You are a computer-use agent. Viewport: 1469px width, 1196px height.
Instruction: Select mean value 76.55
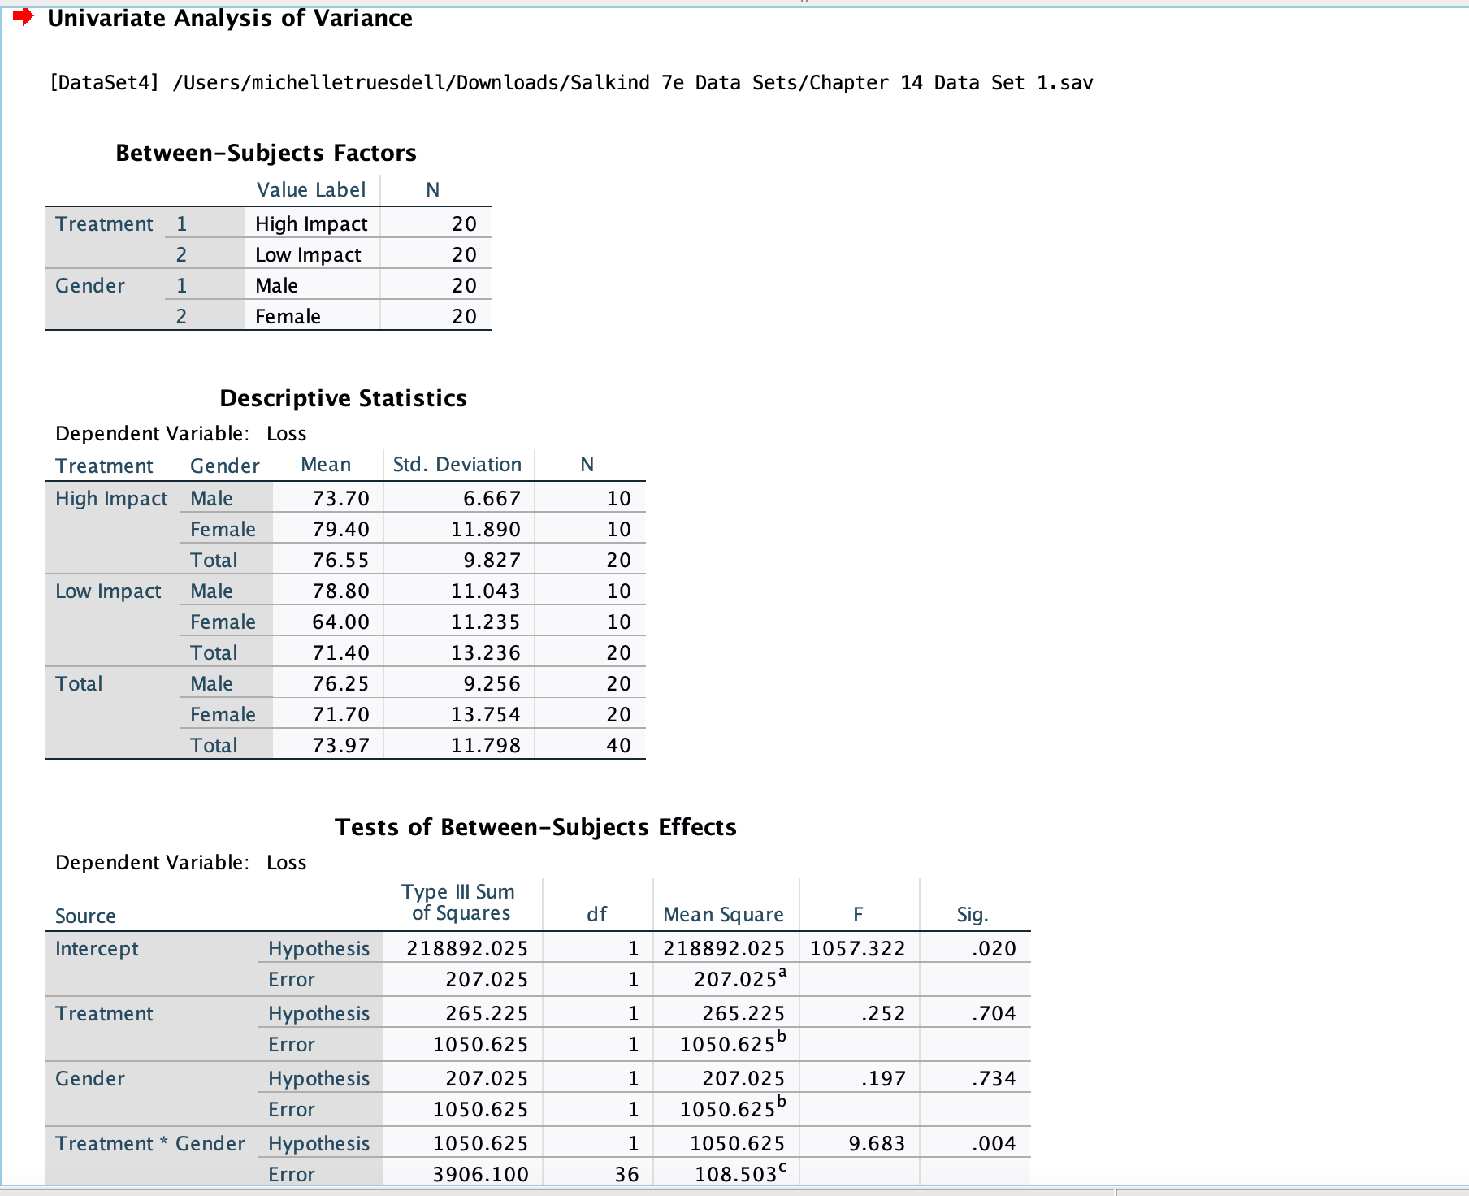tap(341, 560)
